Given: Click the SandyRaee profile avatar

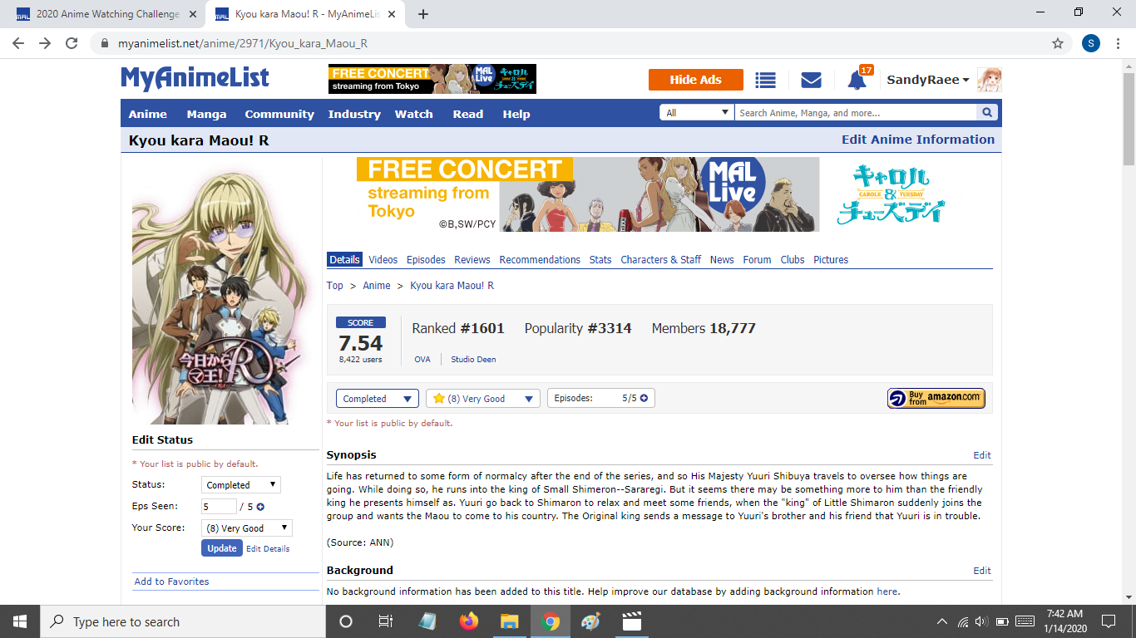Looking at the screenshot, I should pyautogui.click(x=989, y=80).
